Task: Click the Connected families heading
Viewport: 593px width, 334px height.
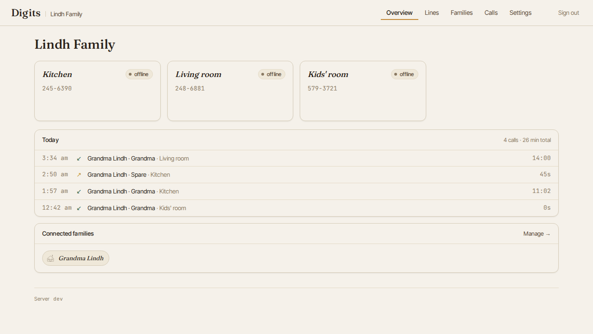Action: point(68,234)
